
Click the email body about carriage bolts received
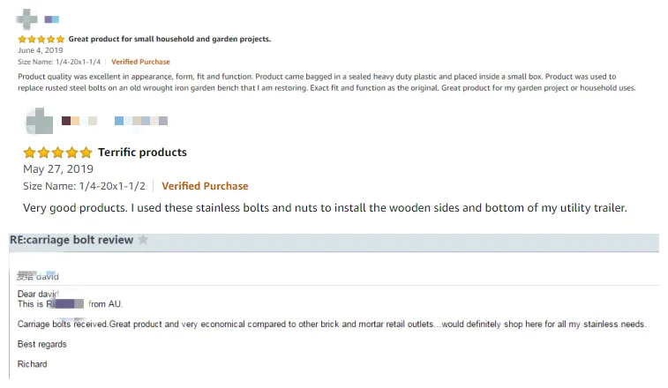click(331, 325)
